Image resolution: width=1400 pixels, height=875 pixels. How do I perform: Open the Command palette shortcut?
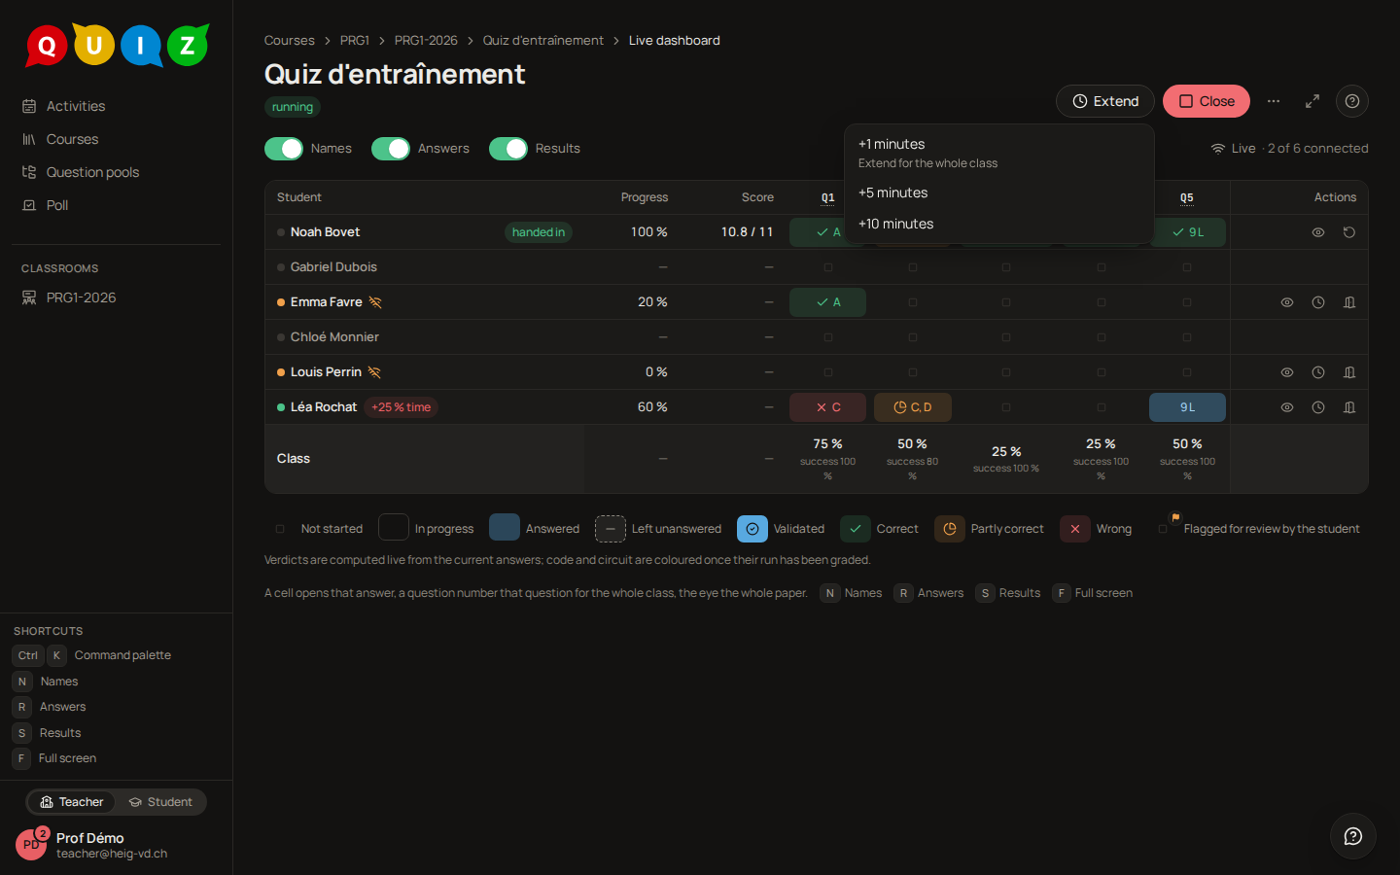93,655
